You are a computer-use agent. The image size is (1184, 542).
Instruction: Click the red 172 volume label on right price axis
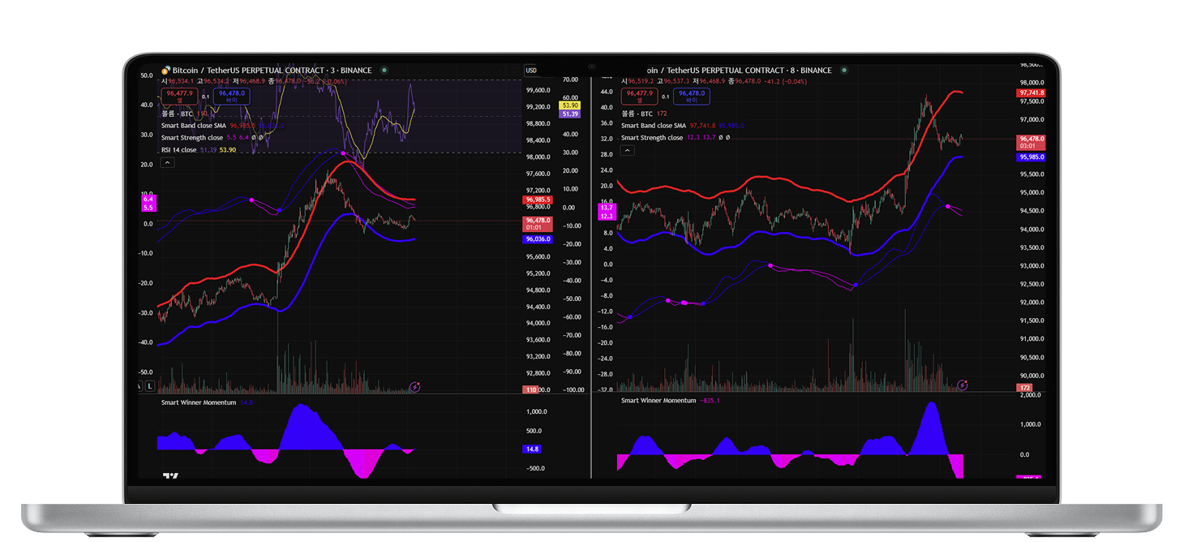pyautogui.click(x=1025, y=389)
